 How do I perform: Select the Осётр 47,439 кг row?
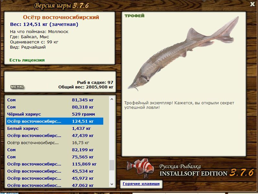pos(55,135)
